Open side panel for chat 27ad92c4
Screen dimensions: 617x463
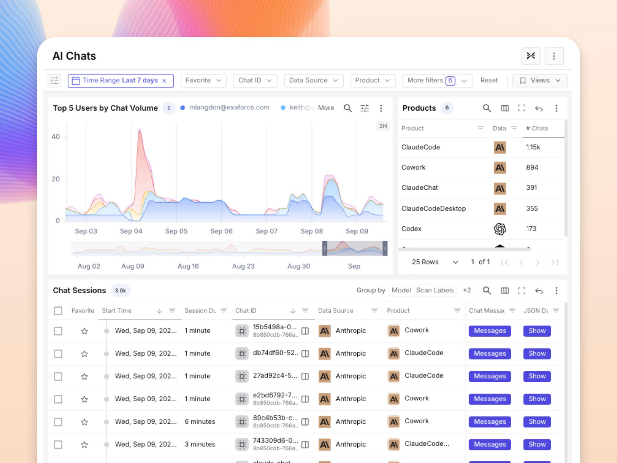305,376
